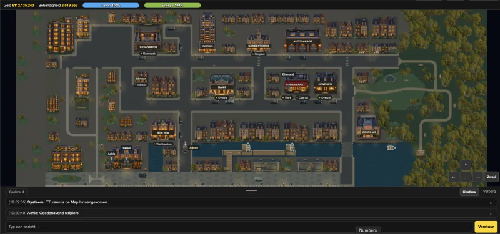Click the Achie player label

pos(112,154)
